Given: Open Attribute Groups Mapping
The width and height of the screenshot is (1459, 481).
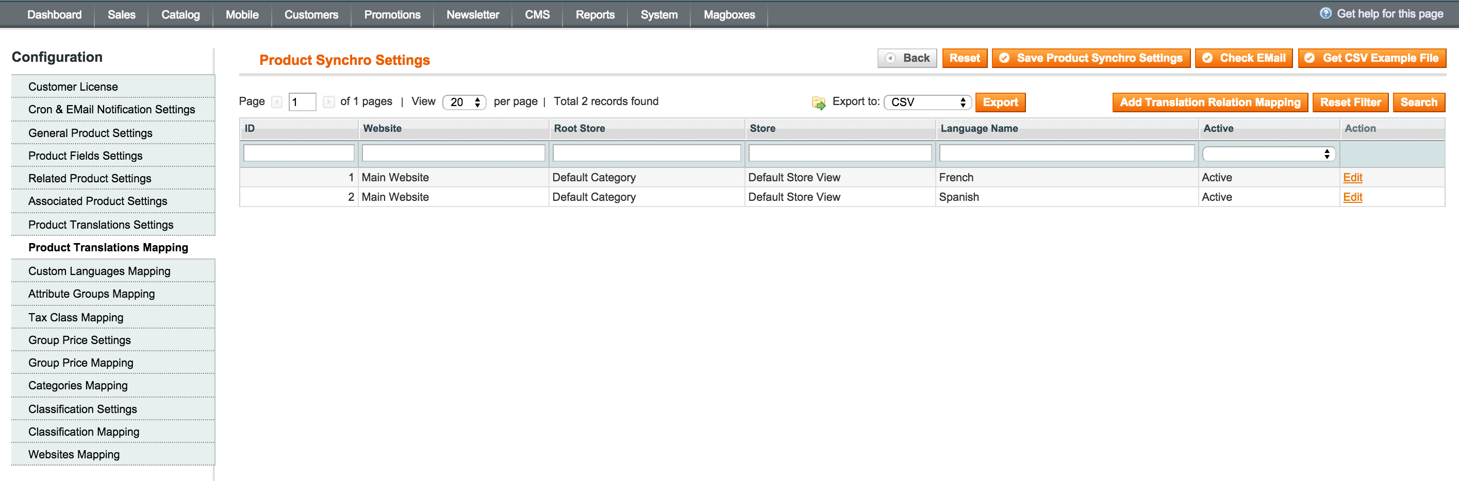Looking at the screenshot, I should tap(113, 294).
